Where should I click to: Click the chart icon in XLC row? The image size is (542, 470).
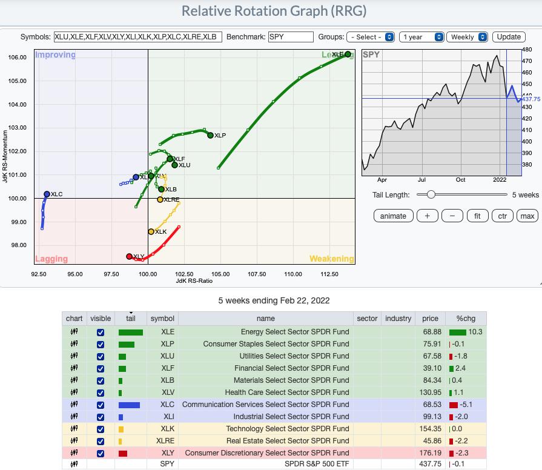coord(74,405)
